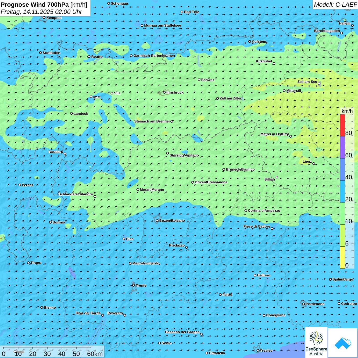
Task: Select the Belluno location marker
Action: [255, 275]
